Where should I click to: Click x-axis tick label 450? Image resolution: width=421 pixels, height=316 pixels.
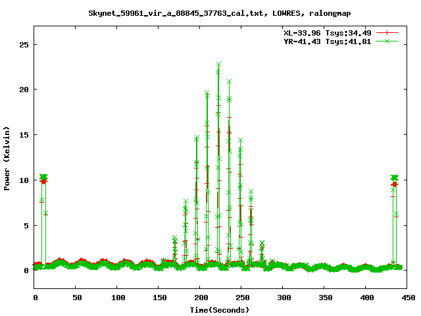(408, 298)
